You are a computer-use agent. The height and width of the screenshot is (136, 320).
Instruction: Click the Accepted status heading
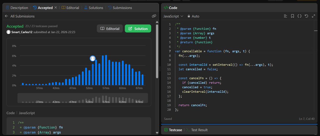15,26
